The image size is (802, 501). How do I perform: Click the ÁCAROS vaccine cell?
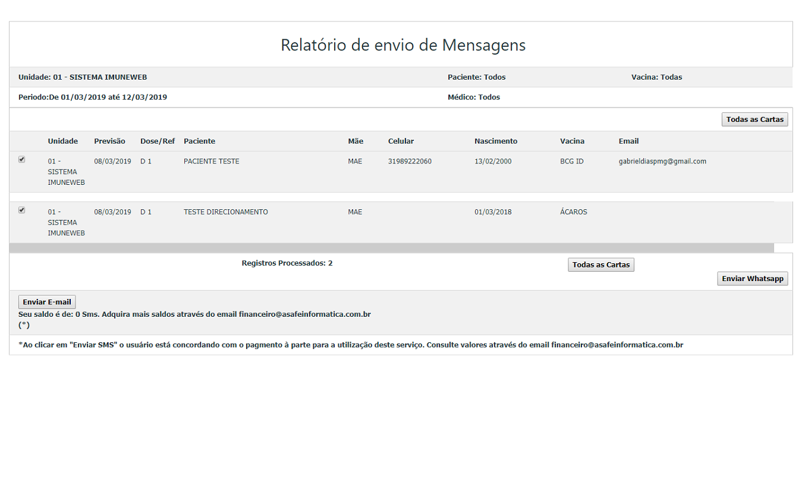pos(573,212)
